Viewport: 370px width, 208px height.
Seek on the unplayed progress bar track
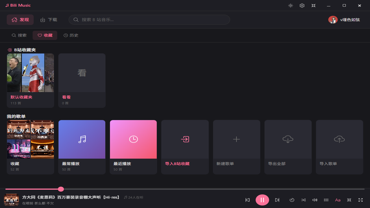(x=214, y=189)
